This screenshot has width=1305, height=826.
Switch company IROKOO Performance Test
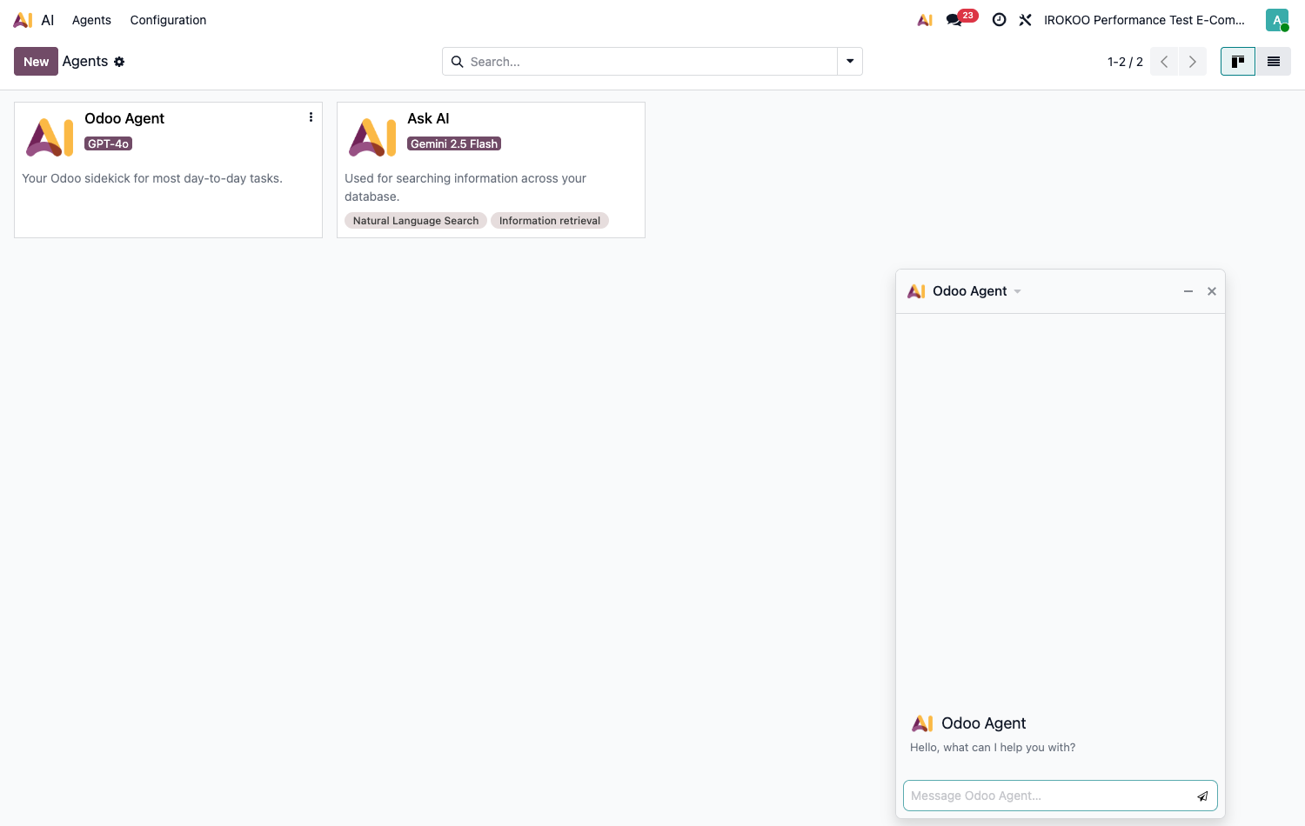[1144, 20]
